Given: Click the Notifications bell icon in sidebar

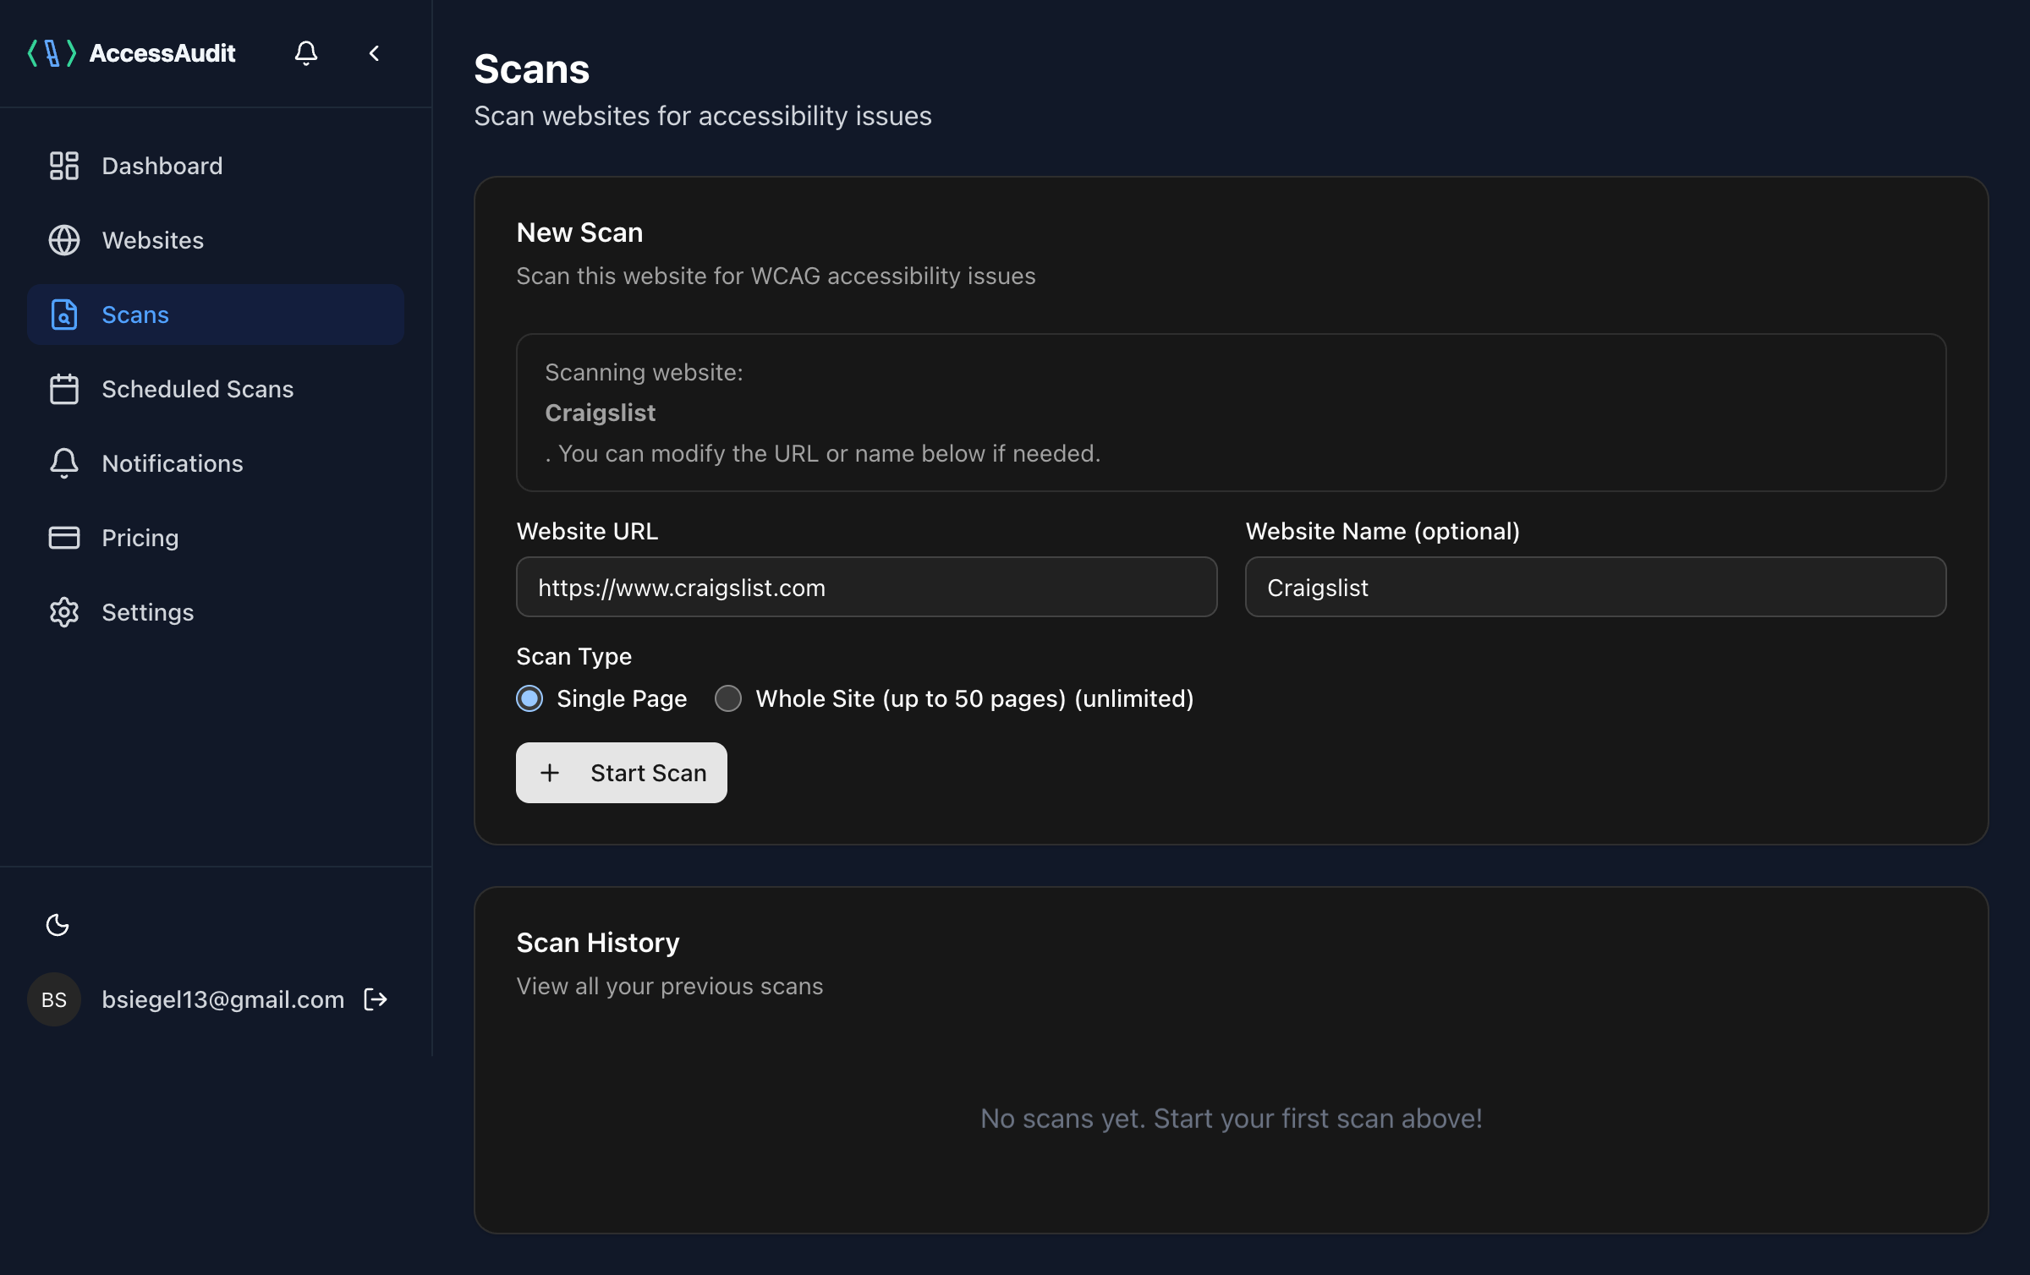Looking at the screenshot, I should tap(63, 463).
